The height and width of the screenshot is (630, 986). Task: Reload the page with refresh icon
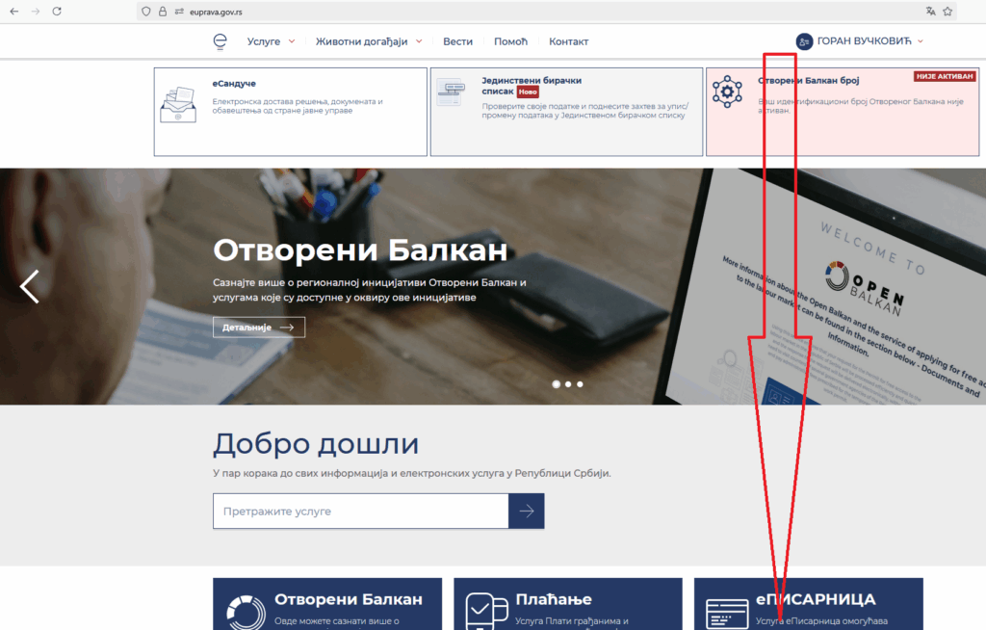point(57,12)
